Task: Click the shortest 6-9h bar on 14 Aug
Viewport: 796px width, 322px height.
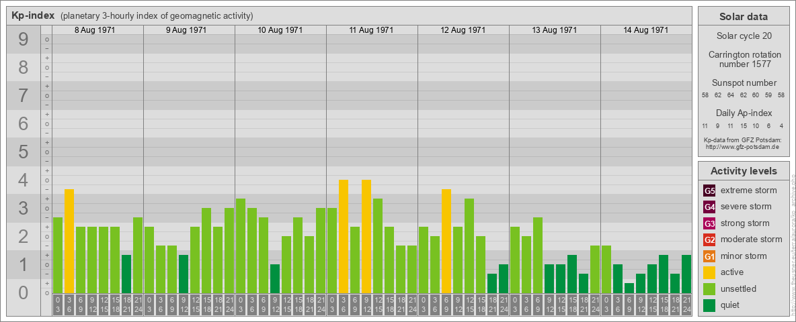Action: tap(629, 288)
